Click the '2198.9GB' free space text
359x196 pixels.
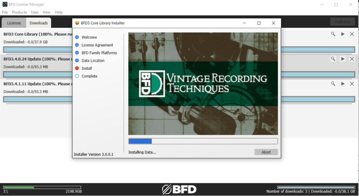point(74,191)
